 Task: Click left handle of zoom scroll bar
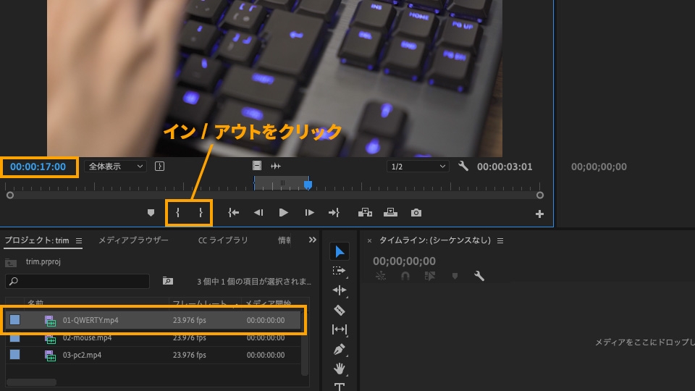[9, 195]
